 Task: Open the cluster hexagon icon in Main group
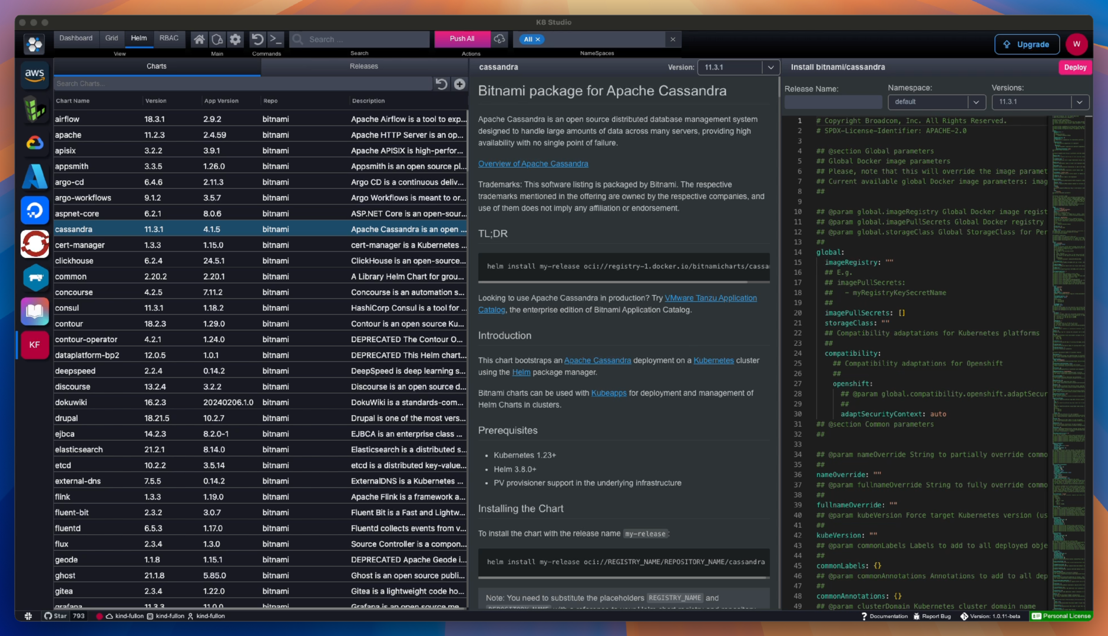point(217,39)
